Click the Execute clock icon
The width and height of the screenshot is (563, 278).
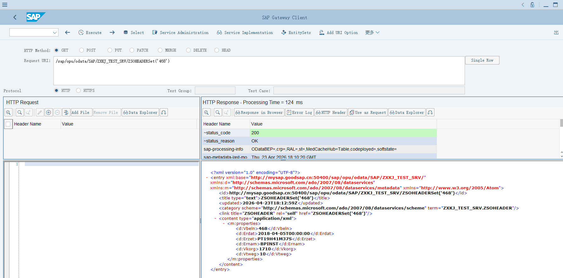pos(81,32)
